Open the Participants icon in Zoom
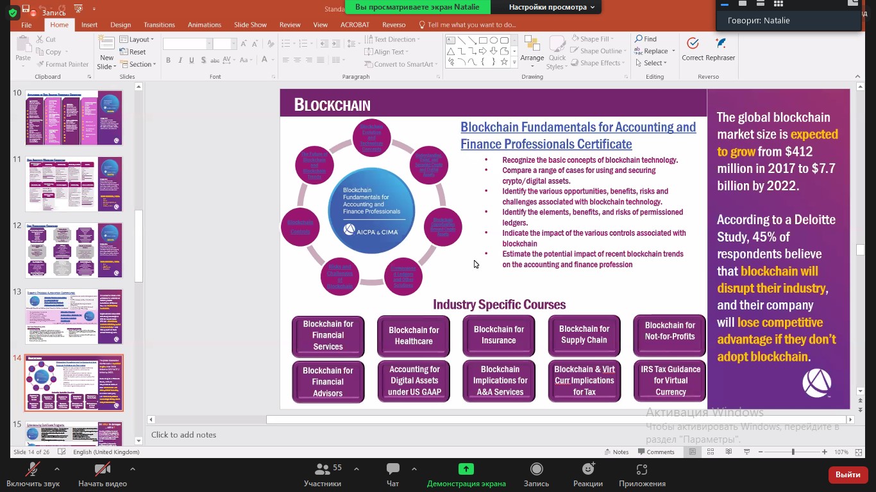This screenshot has height=492, width=876. 323,470
